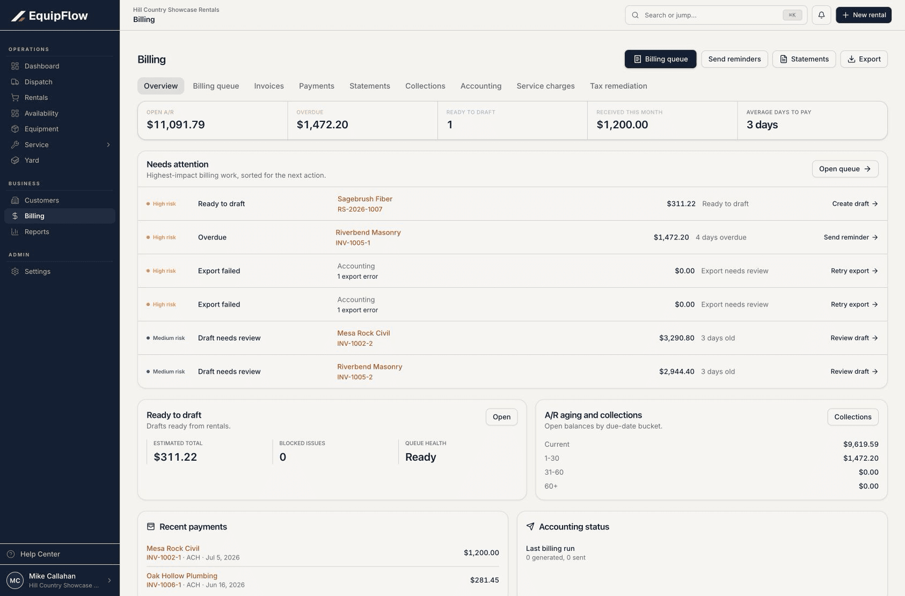Click the first Retry export action
Screen dimensions: 905x596
pyautogui.click(x=854, y=271)
